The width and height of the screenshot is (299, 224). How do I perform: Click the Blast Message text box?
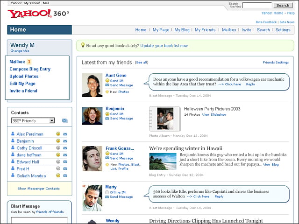(x=39, y=220)
